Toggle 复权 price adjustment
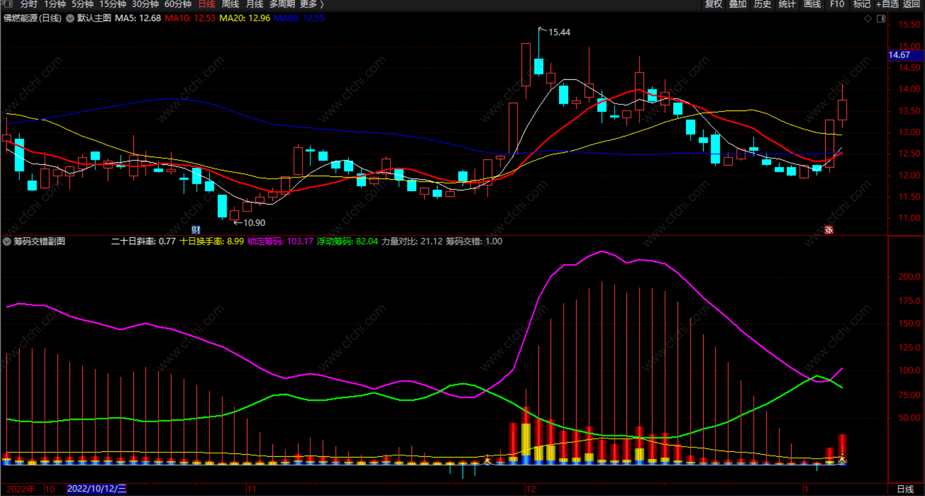925x496 pixels. coord(713,4)
